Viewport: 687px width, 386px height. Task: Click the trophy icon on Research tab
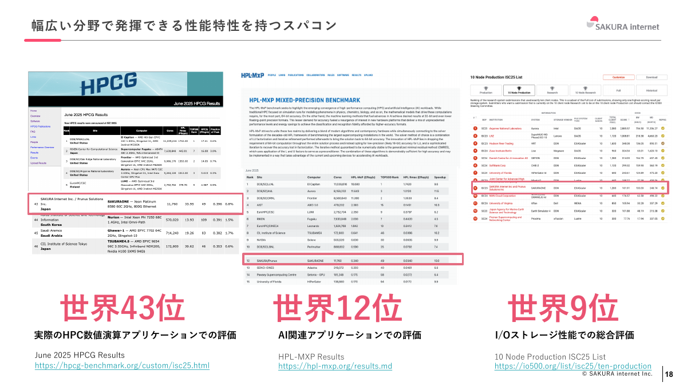pyautogui.click(x=552, y=88)
